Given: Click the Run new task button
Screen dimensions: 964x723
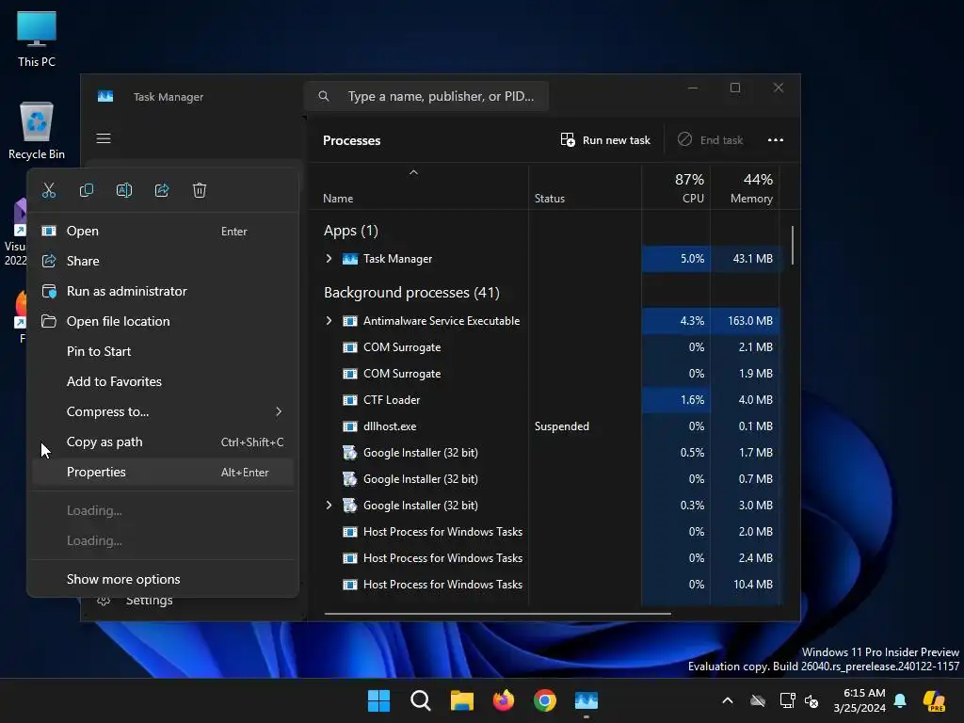Looking at the screenshot, I should coord(605,140).
